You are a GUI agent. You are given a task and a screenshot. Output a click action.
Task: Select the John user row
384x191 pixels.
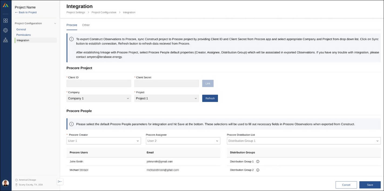point(143,162)
